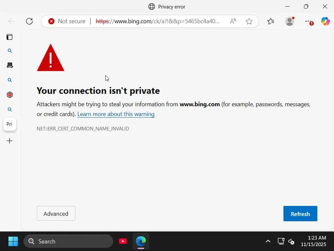Image resolution: width=334 pixels, height=251 pixels.
Task: Click the taskbar Search box
Action: (x=68, y=242)
